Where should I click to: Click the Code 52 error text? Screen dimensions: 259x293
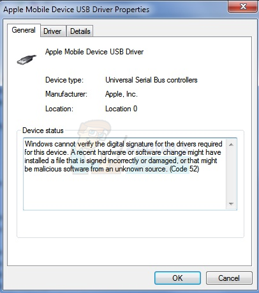184,169
